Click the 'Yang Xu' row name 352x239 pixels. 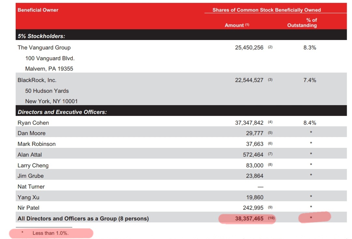point(28,197)
